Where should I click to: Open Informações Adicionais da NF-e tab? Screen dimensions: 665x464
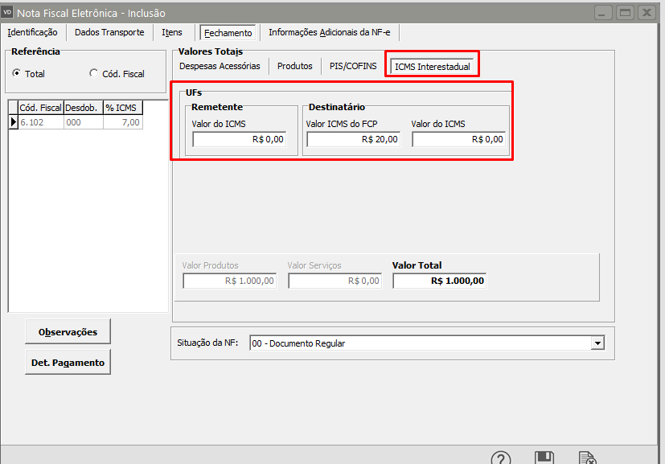330,32
